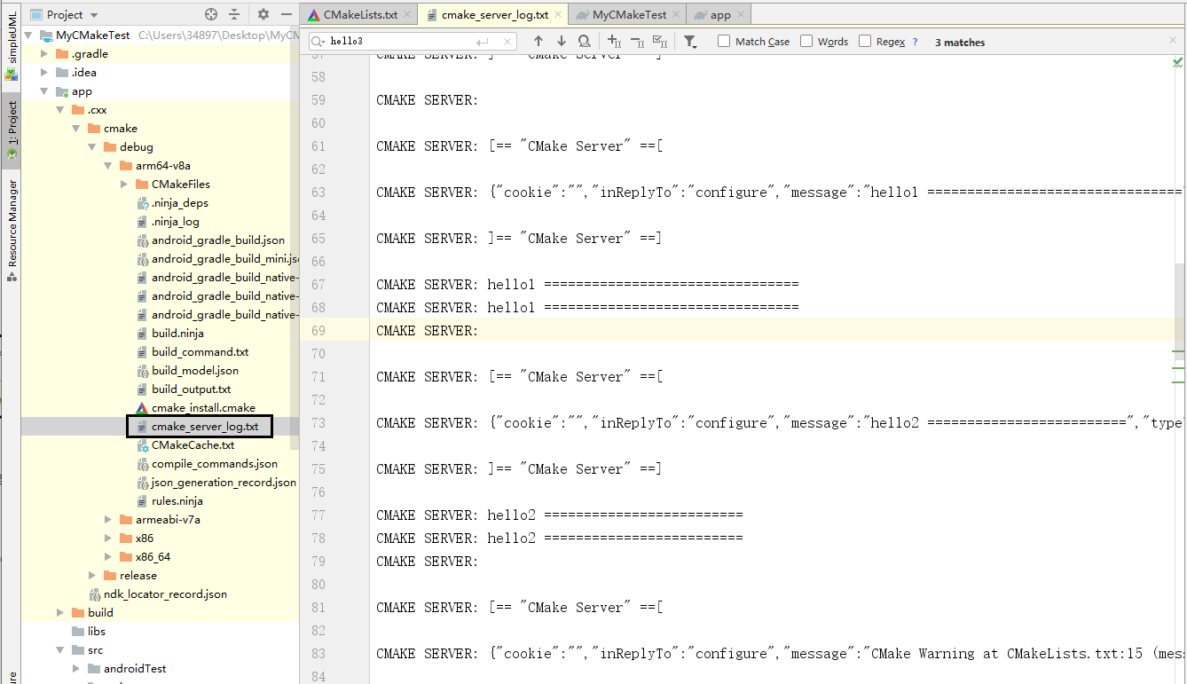Enable Match Case checkbox
The image size is (1187, 684).
click(x=724, y=41)
